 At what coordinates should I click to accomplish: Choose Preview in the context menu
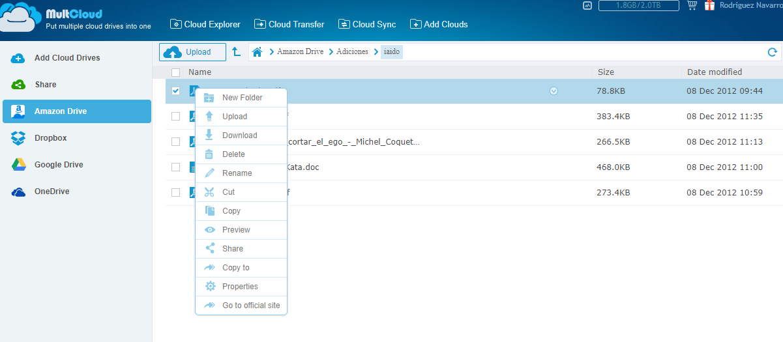click(x=241, y=230)
